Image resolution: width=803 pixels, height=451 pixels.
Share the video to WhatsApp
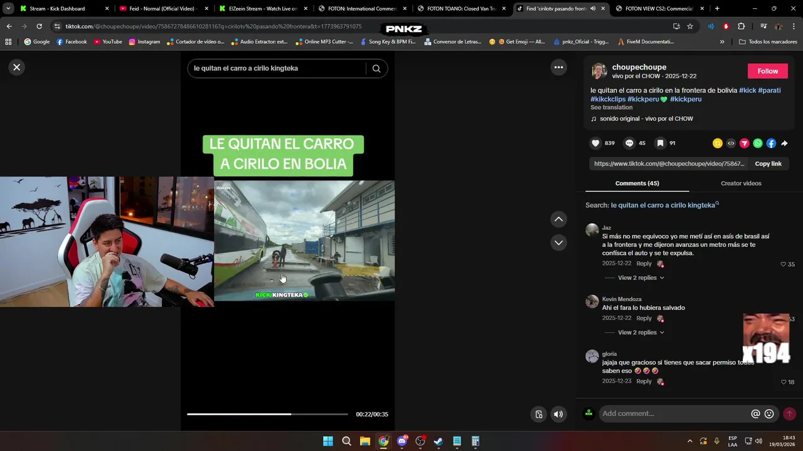pos(758,143)
